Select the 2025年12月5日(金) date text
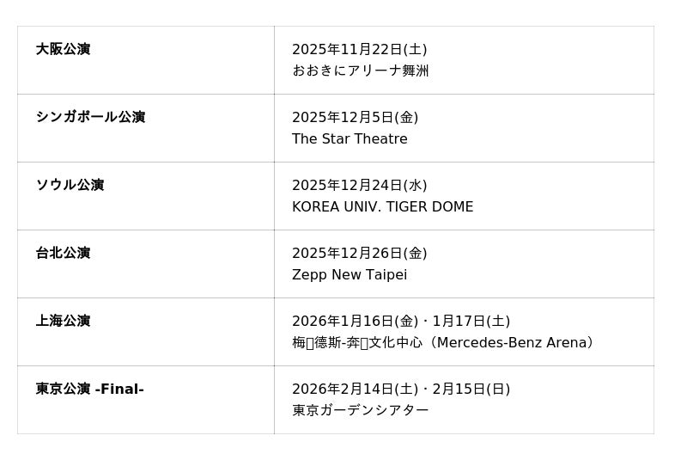This screenshot has width=687, height=460. [x=355, y=118]
